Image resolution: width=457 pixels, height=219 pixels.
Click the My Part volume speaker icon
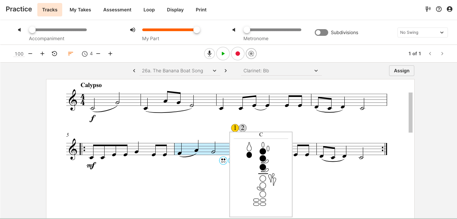point(132,30)
